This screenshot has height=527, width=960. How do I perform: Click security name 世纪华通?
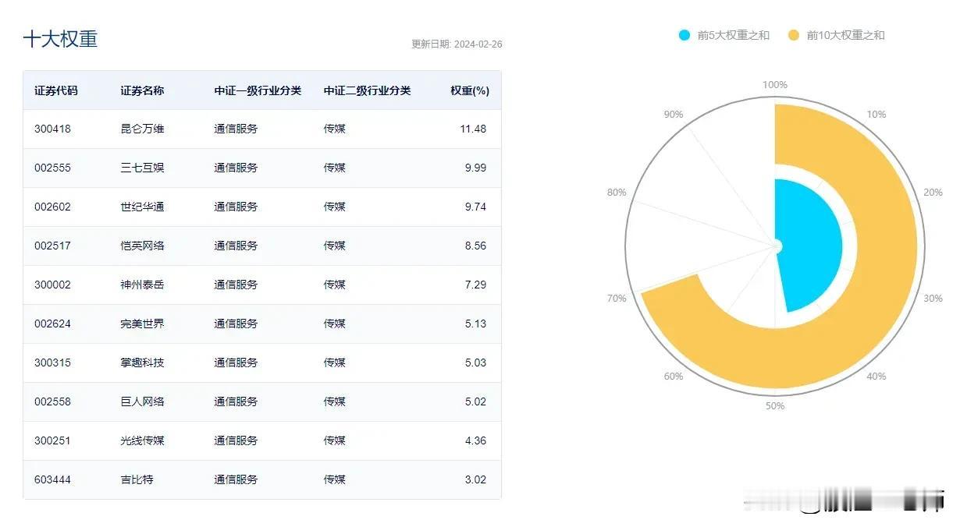(142, 207)
